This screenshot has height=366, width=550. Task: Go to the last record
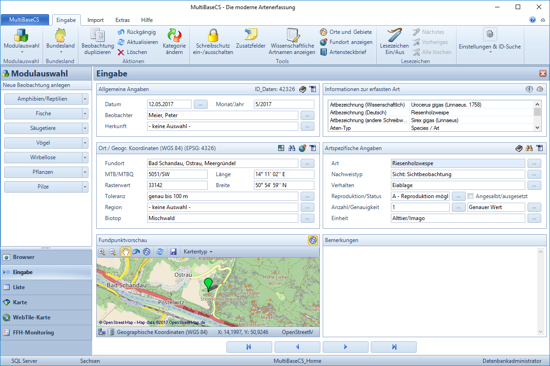[x=394, y=347]
